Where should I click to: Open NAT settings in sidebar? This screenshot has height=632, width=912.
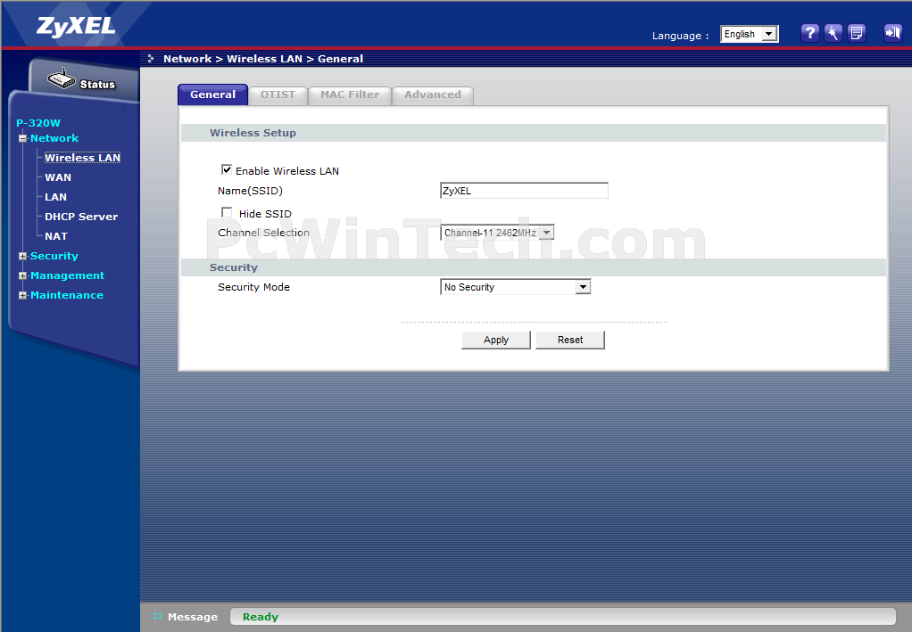56,236
